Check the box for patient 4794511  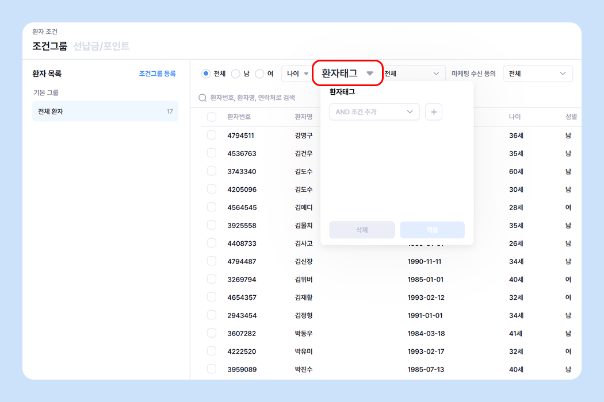pyautogui.click(x=211, y=135)
